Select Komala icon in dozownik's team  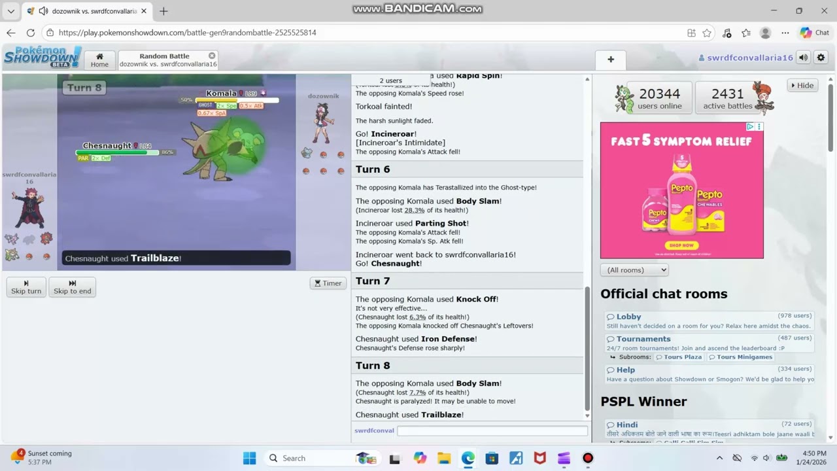[306, 154]
